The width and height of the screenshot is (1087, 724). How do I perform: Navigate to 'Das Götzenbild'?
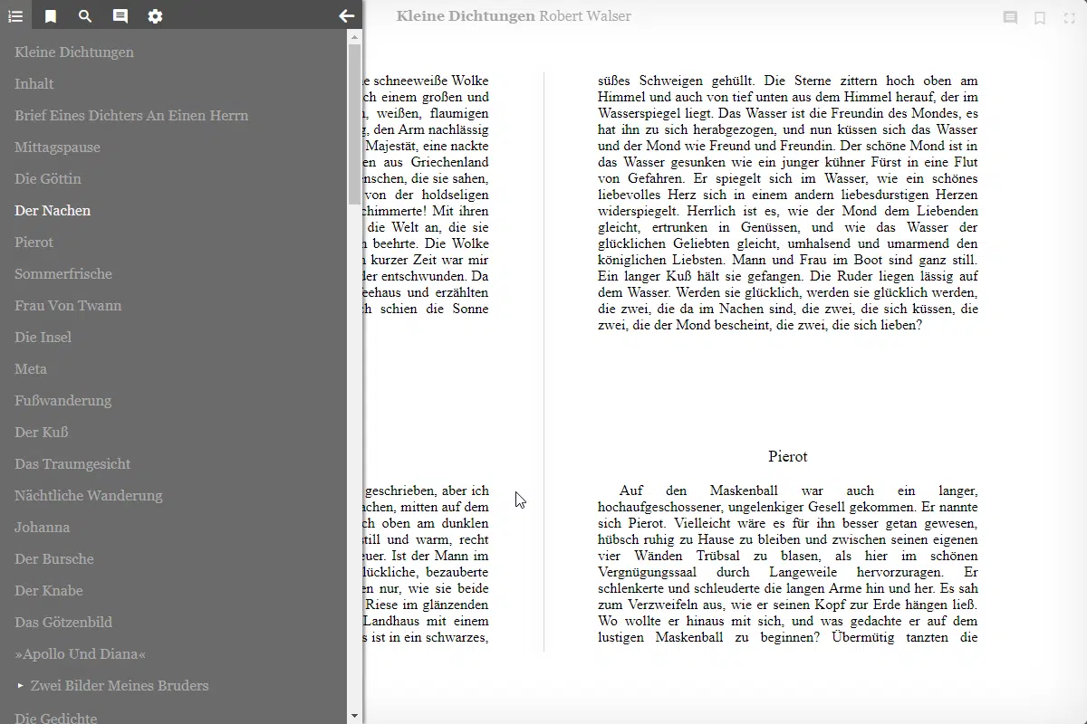click(x=63, y=622)
